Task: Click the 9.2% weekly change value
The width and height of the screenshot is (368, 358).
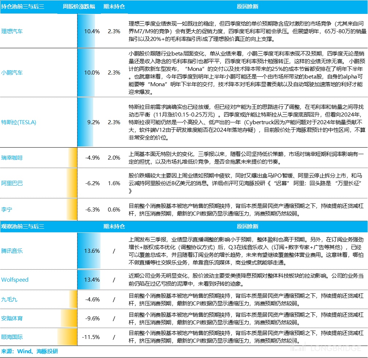Action: pos(94,122)
